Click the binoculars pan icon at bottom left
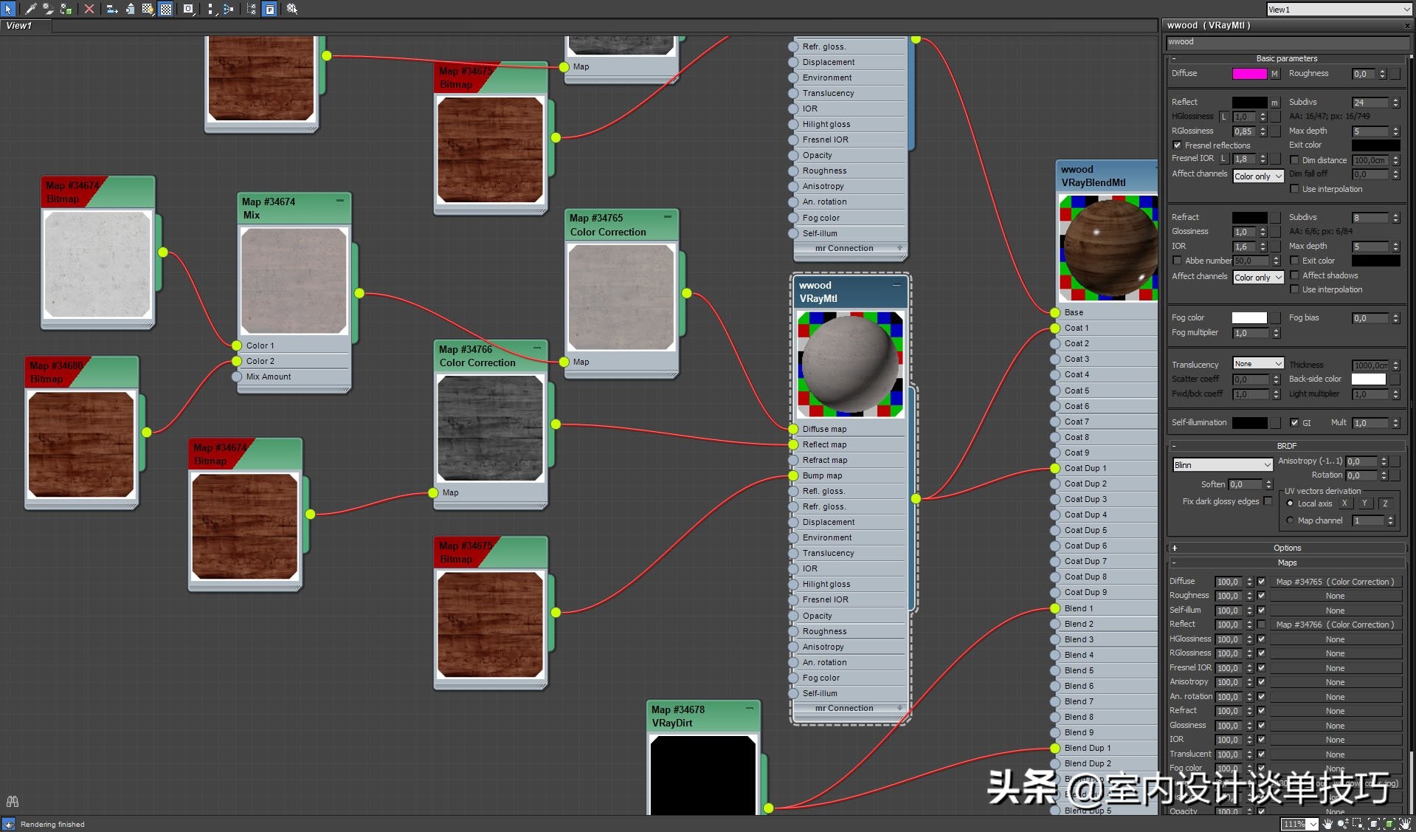The image size is (1416, 832). (x=12, y=802)
